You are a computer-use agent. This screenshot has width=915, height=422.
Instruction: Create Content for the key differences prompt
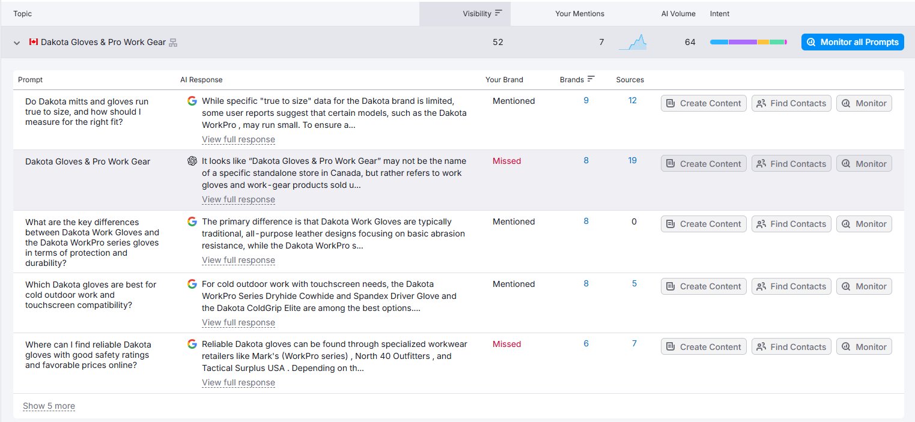[704, 224]
